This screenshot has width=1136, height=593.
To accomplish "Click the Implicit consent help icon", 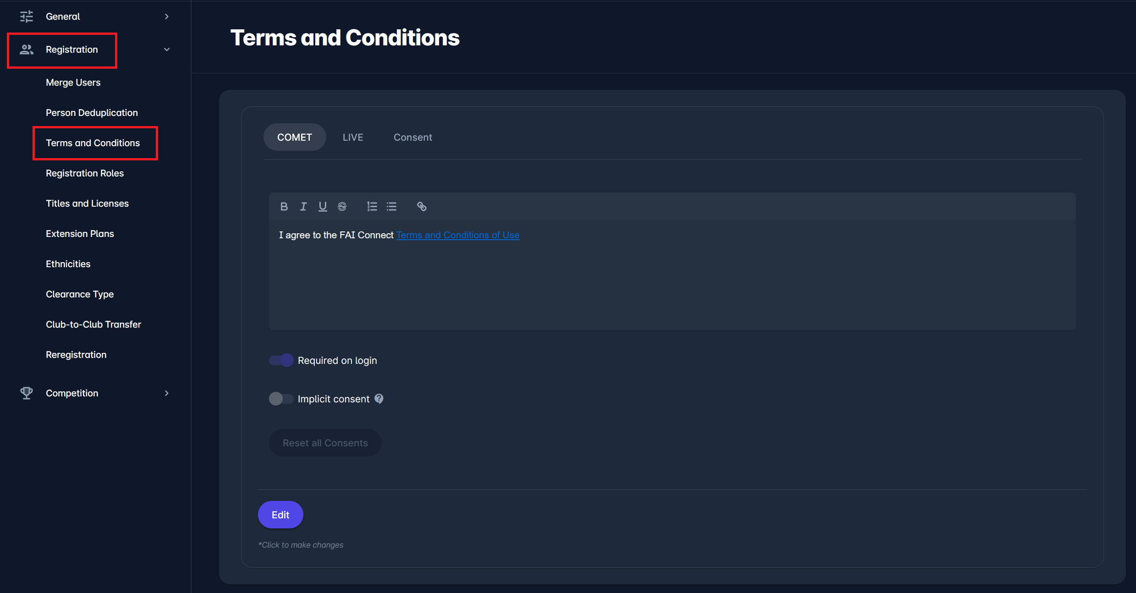I will click(379, 399).
